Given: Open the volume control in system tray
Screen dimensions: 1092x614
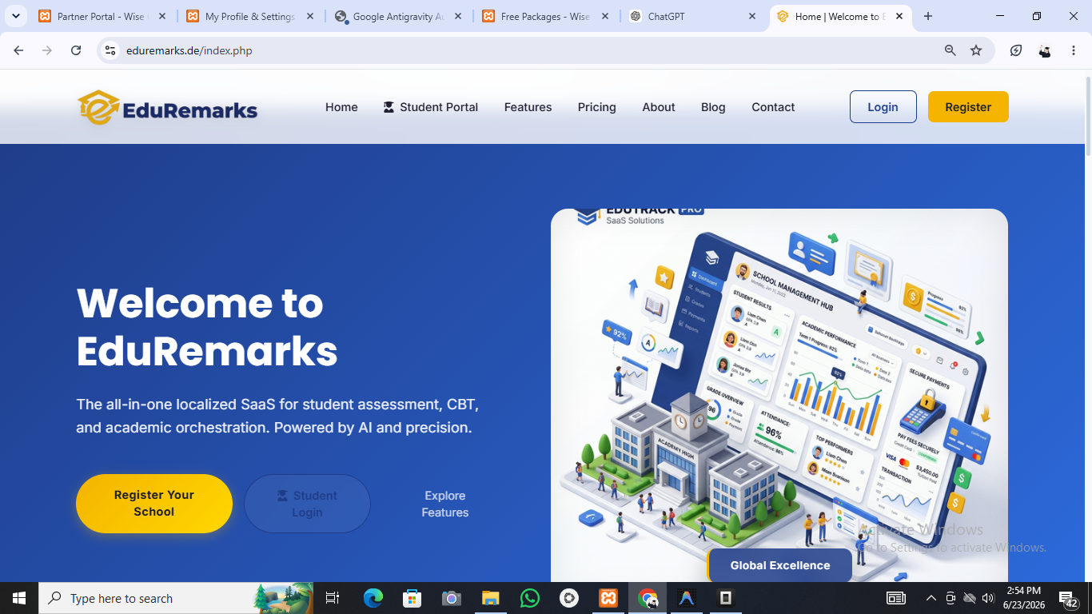Looking at the screenshot, I should [x=988, y=598].
